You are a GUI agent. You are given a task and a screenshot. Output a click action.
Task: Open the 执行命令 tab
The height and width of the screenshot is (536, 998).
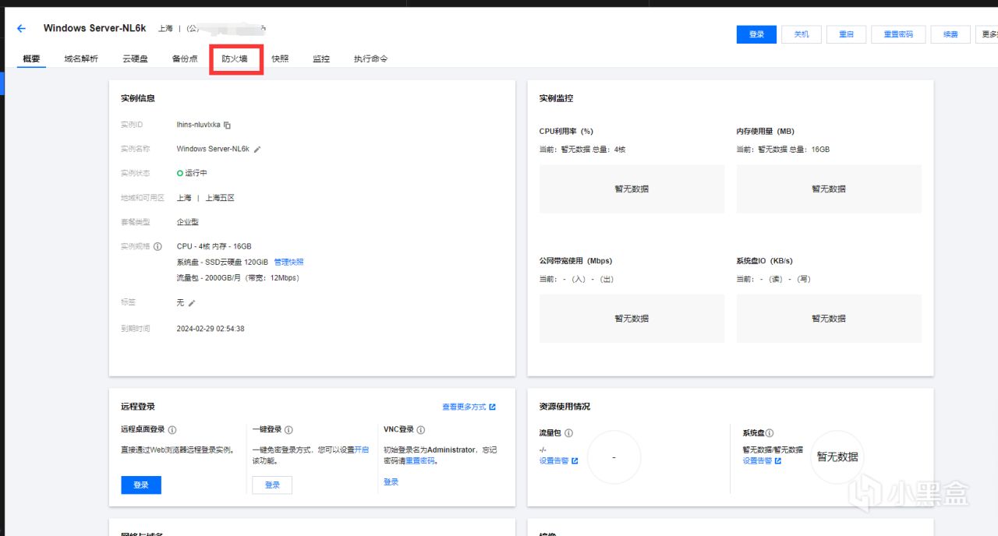coord(370,58)
